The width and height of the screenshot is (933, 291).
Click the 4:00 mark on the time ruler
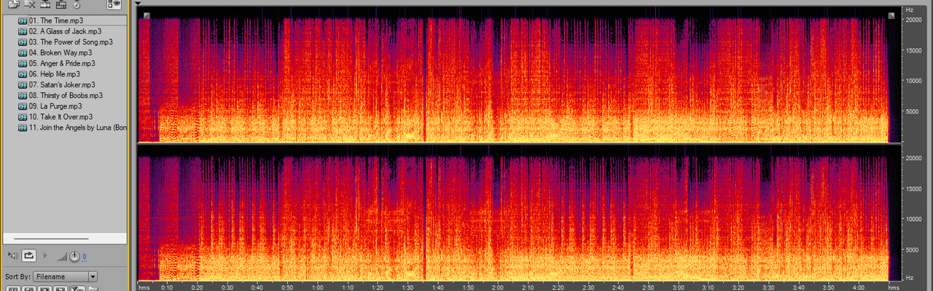pyautogui.click(x=858, y=287)
